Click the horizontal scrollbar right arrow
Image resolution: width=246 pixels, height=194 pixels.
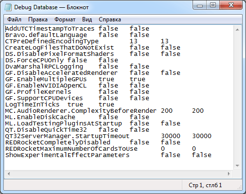click(228, 174)
